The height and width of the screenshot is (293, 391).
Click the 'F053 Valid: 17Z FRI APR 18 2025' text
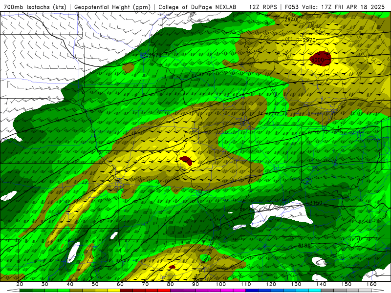[335, 7]
